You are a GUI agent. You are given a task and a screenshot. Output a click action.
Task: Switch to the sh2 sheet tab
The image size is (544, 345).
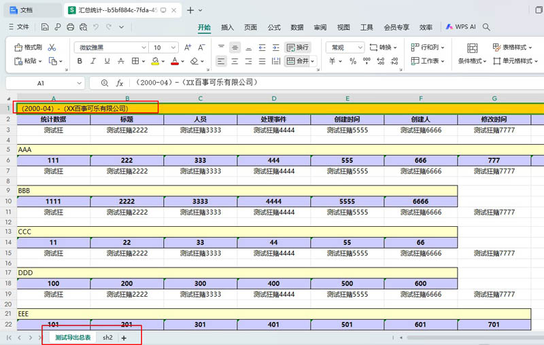107,338
